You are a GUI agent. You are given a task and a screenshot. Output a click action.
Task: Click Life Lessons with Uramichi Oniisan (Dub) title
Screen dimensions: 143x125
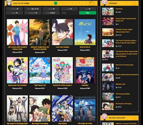click(x=17, y=48)
